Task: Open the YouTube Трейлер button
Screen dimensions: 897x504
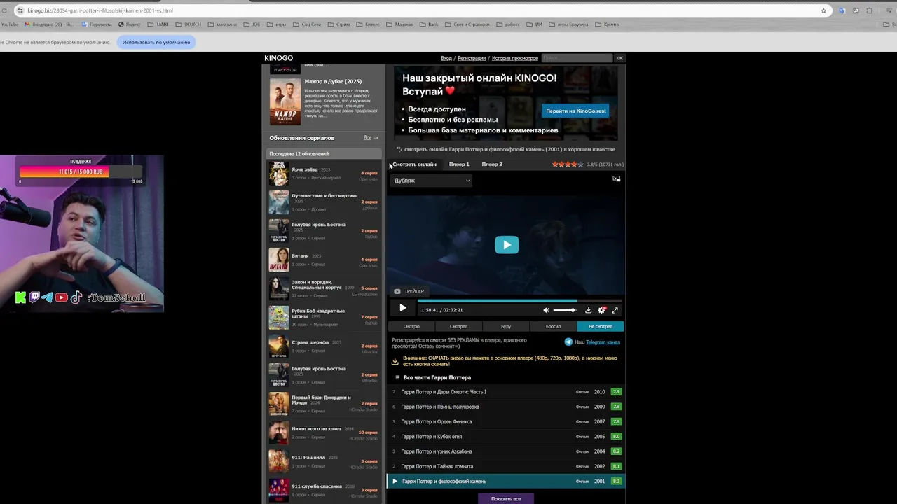Action: point(409,291)
